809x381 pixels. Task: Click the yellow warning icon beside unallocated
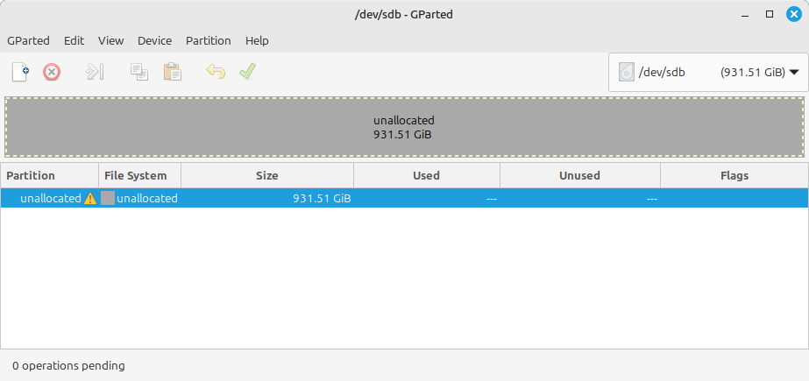pos(90,199)
